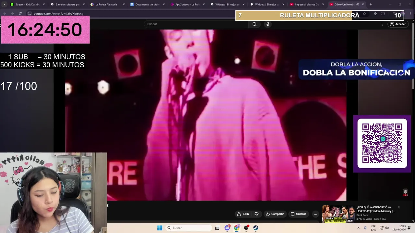
Task: Open the more actions ellipsis under the video
Action: pyautogui.click(x=315, y=214)
